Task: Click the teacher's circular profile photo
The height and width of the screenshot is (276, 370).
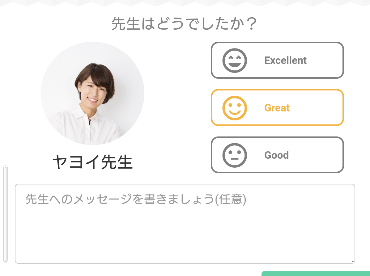Action: 92,93
